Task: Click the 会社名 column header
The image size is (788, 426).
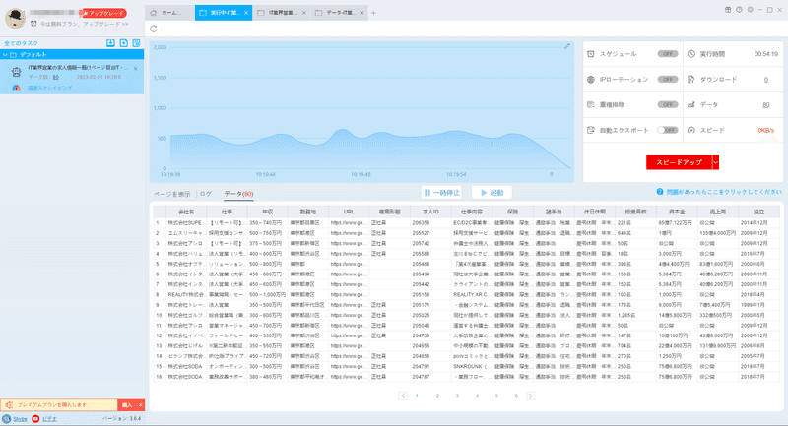Action: pos(186,212)
